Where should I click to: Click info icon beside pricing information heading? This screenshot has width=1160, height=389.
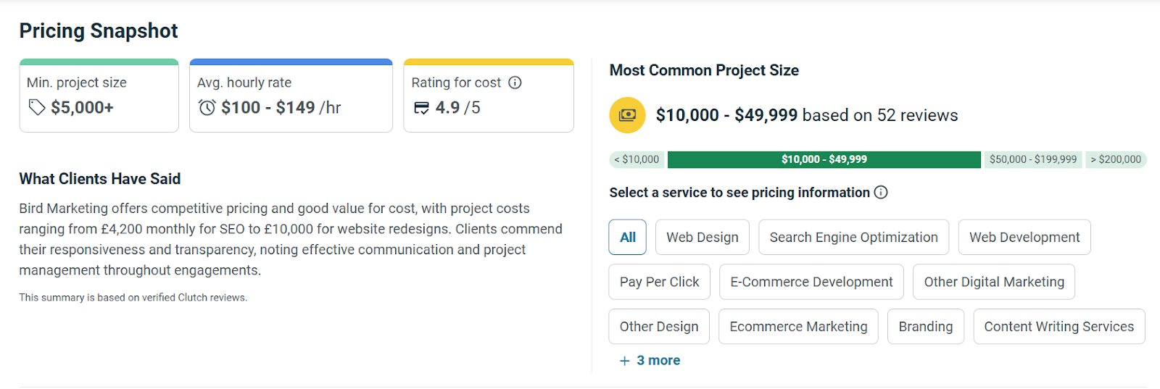tap(881, 193)
